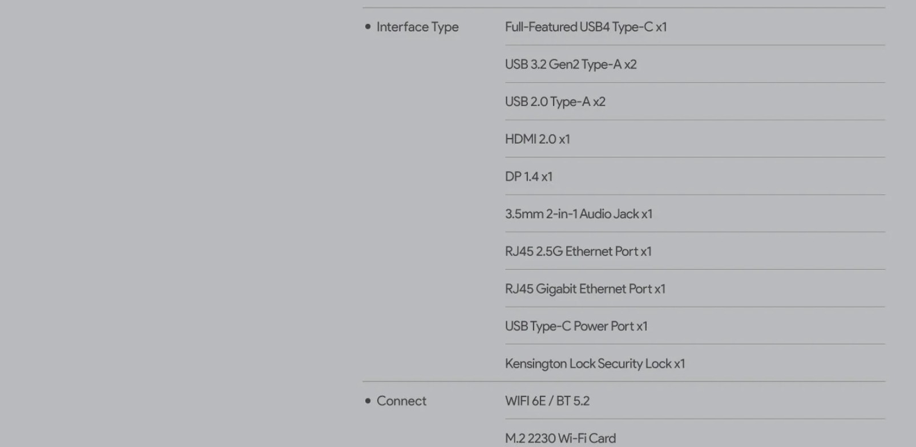Select the USB Type-C Power Port entry
This screenshot has width=916, height=447.
(576, 326)
